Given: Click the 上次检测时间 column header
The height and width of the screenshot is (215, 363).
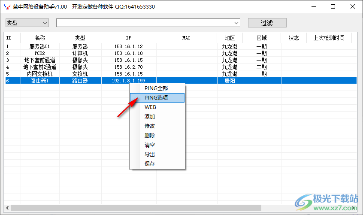Looking at the screenshot, I should (x=329, y=38).
